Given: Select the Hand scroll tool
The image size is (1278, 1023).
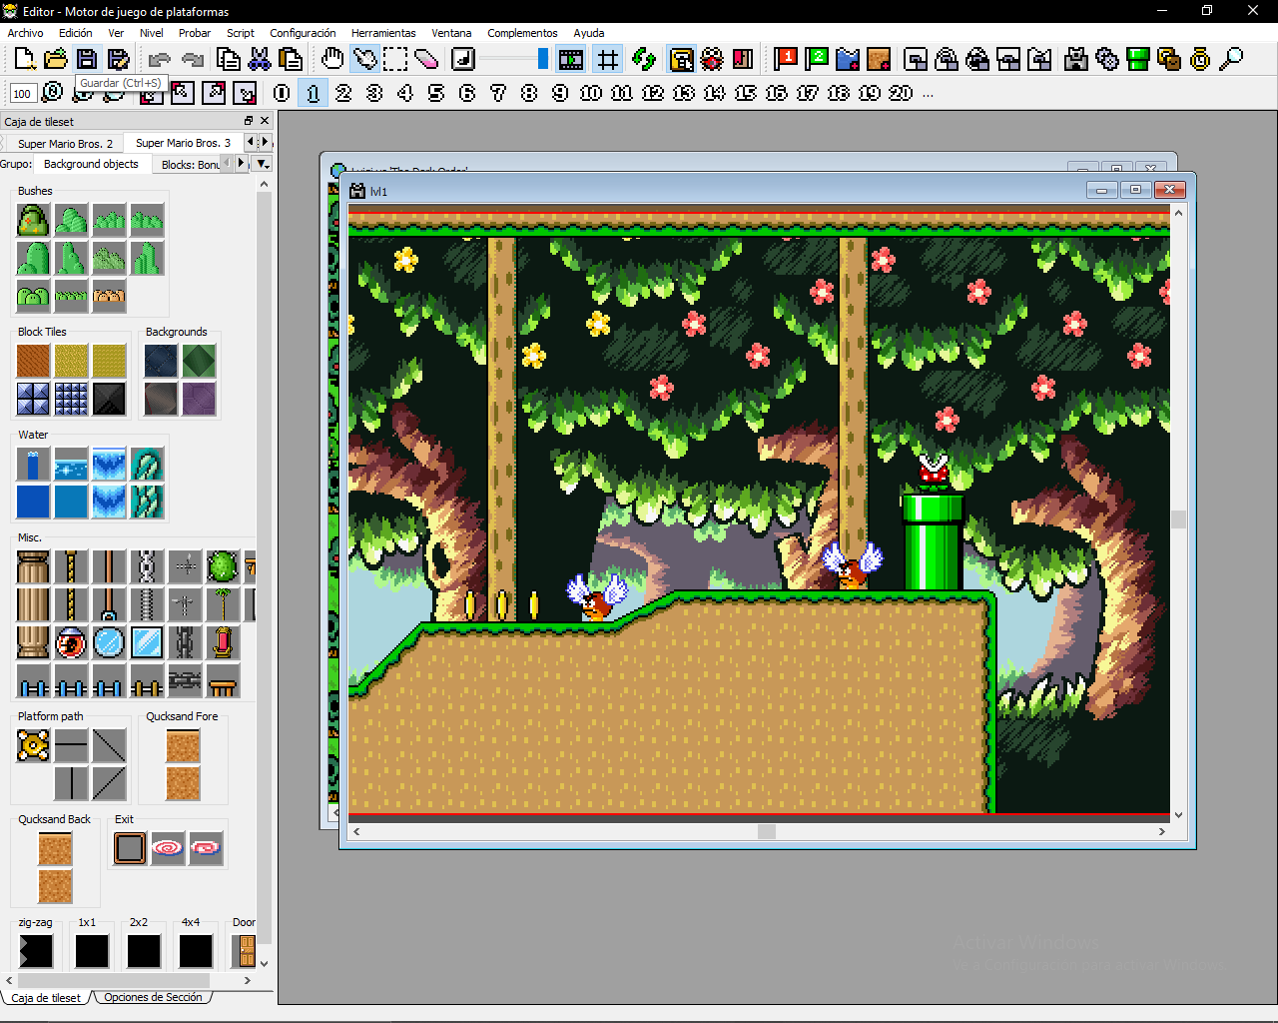Looking at the screenshot, I should [333, 59].
